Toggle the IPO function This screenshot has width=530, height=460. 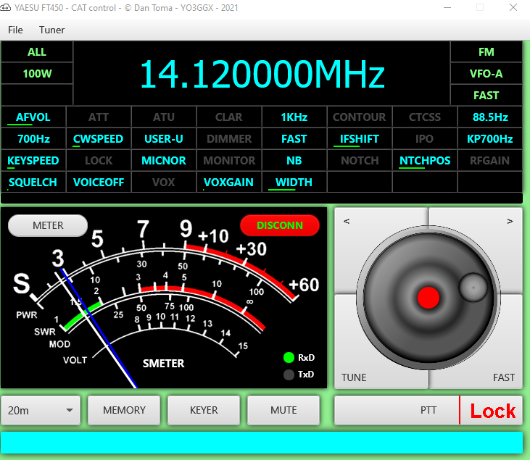(x=425, y=139)
